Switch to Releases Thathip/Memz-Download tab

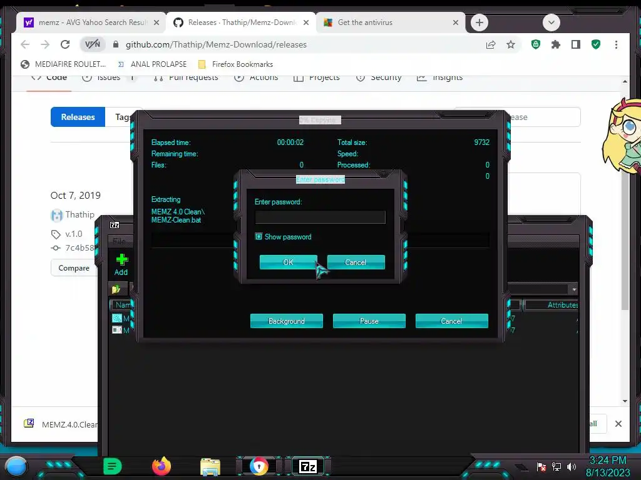(241, 22)
